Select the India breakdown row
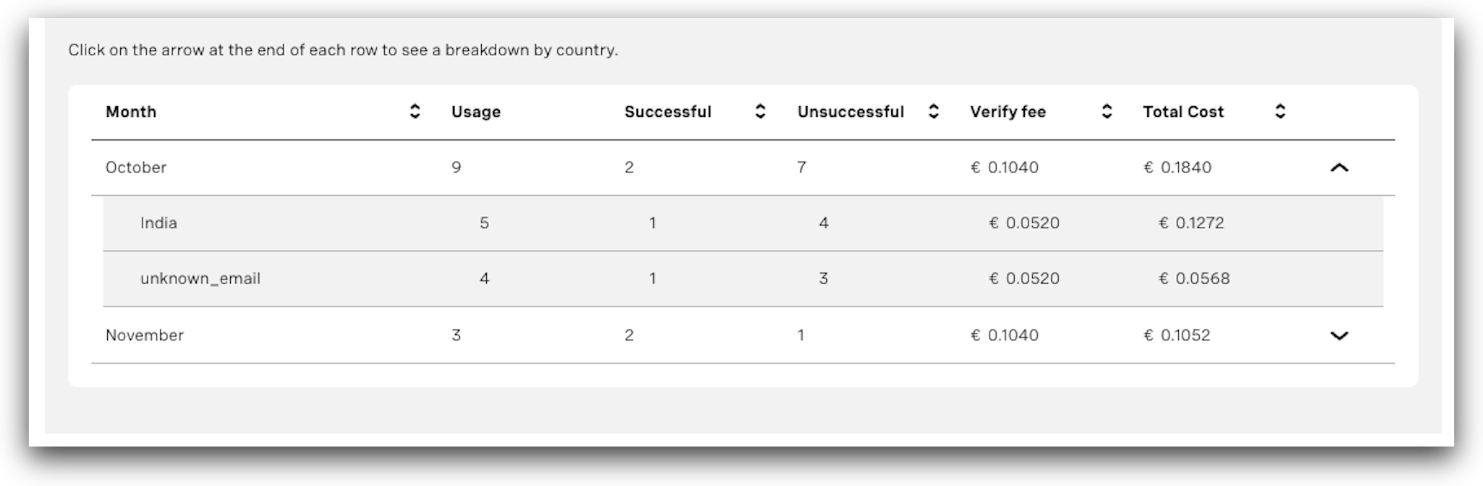Viewport: 1483px width, 486px height. 160,223
